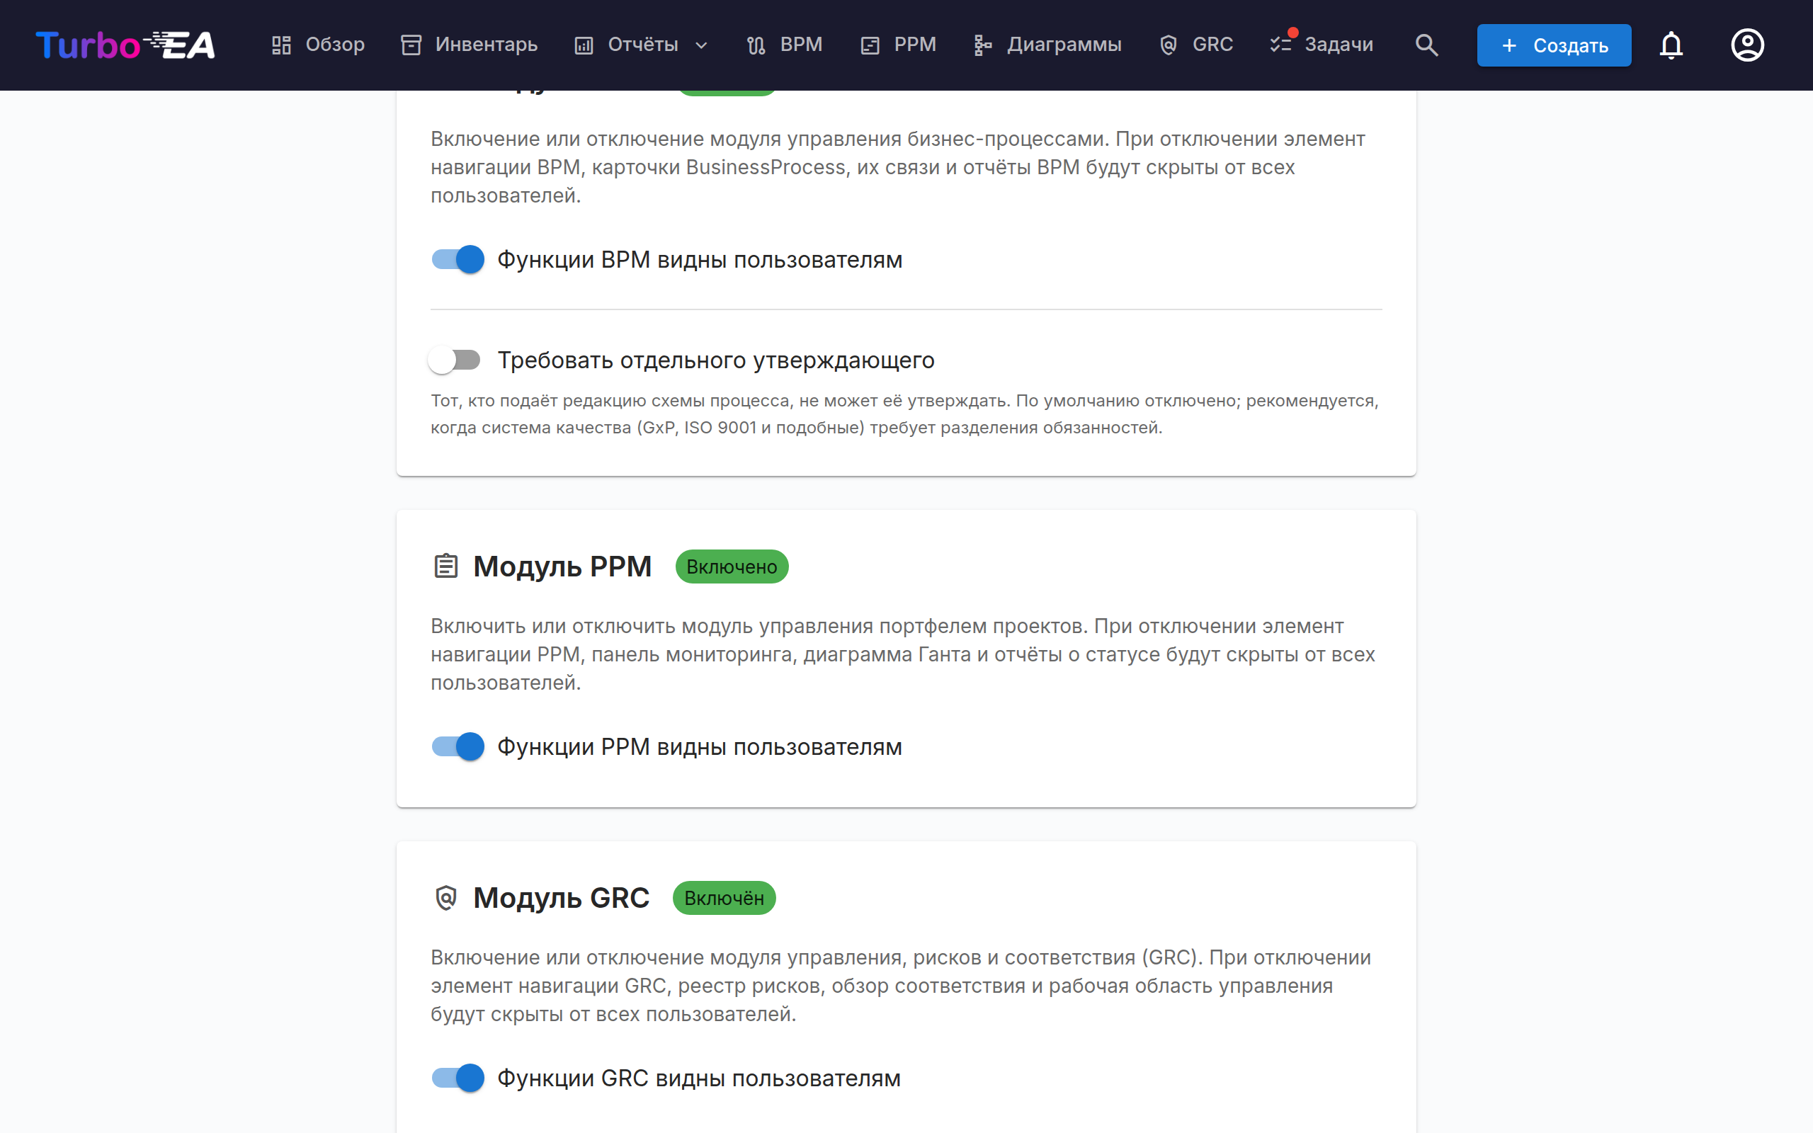Toggle Функции PPM видны пользователям switch

(457, 746)
